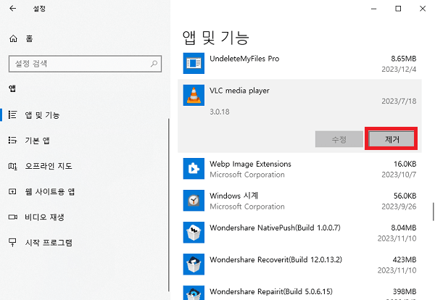The width and height of the screenshot is (435, 300).
Task: Click the date 2023/12/4
Action: (x=399, y=70)
